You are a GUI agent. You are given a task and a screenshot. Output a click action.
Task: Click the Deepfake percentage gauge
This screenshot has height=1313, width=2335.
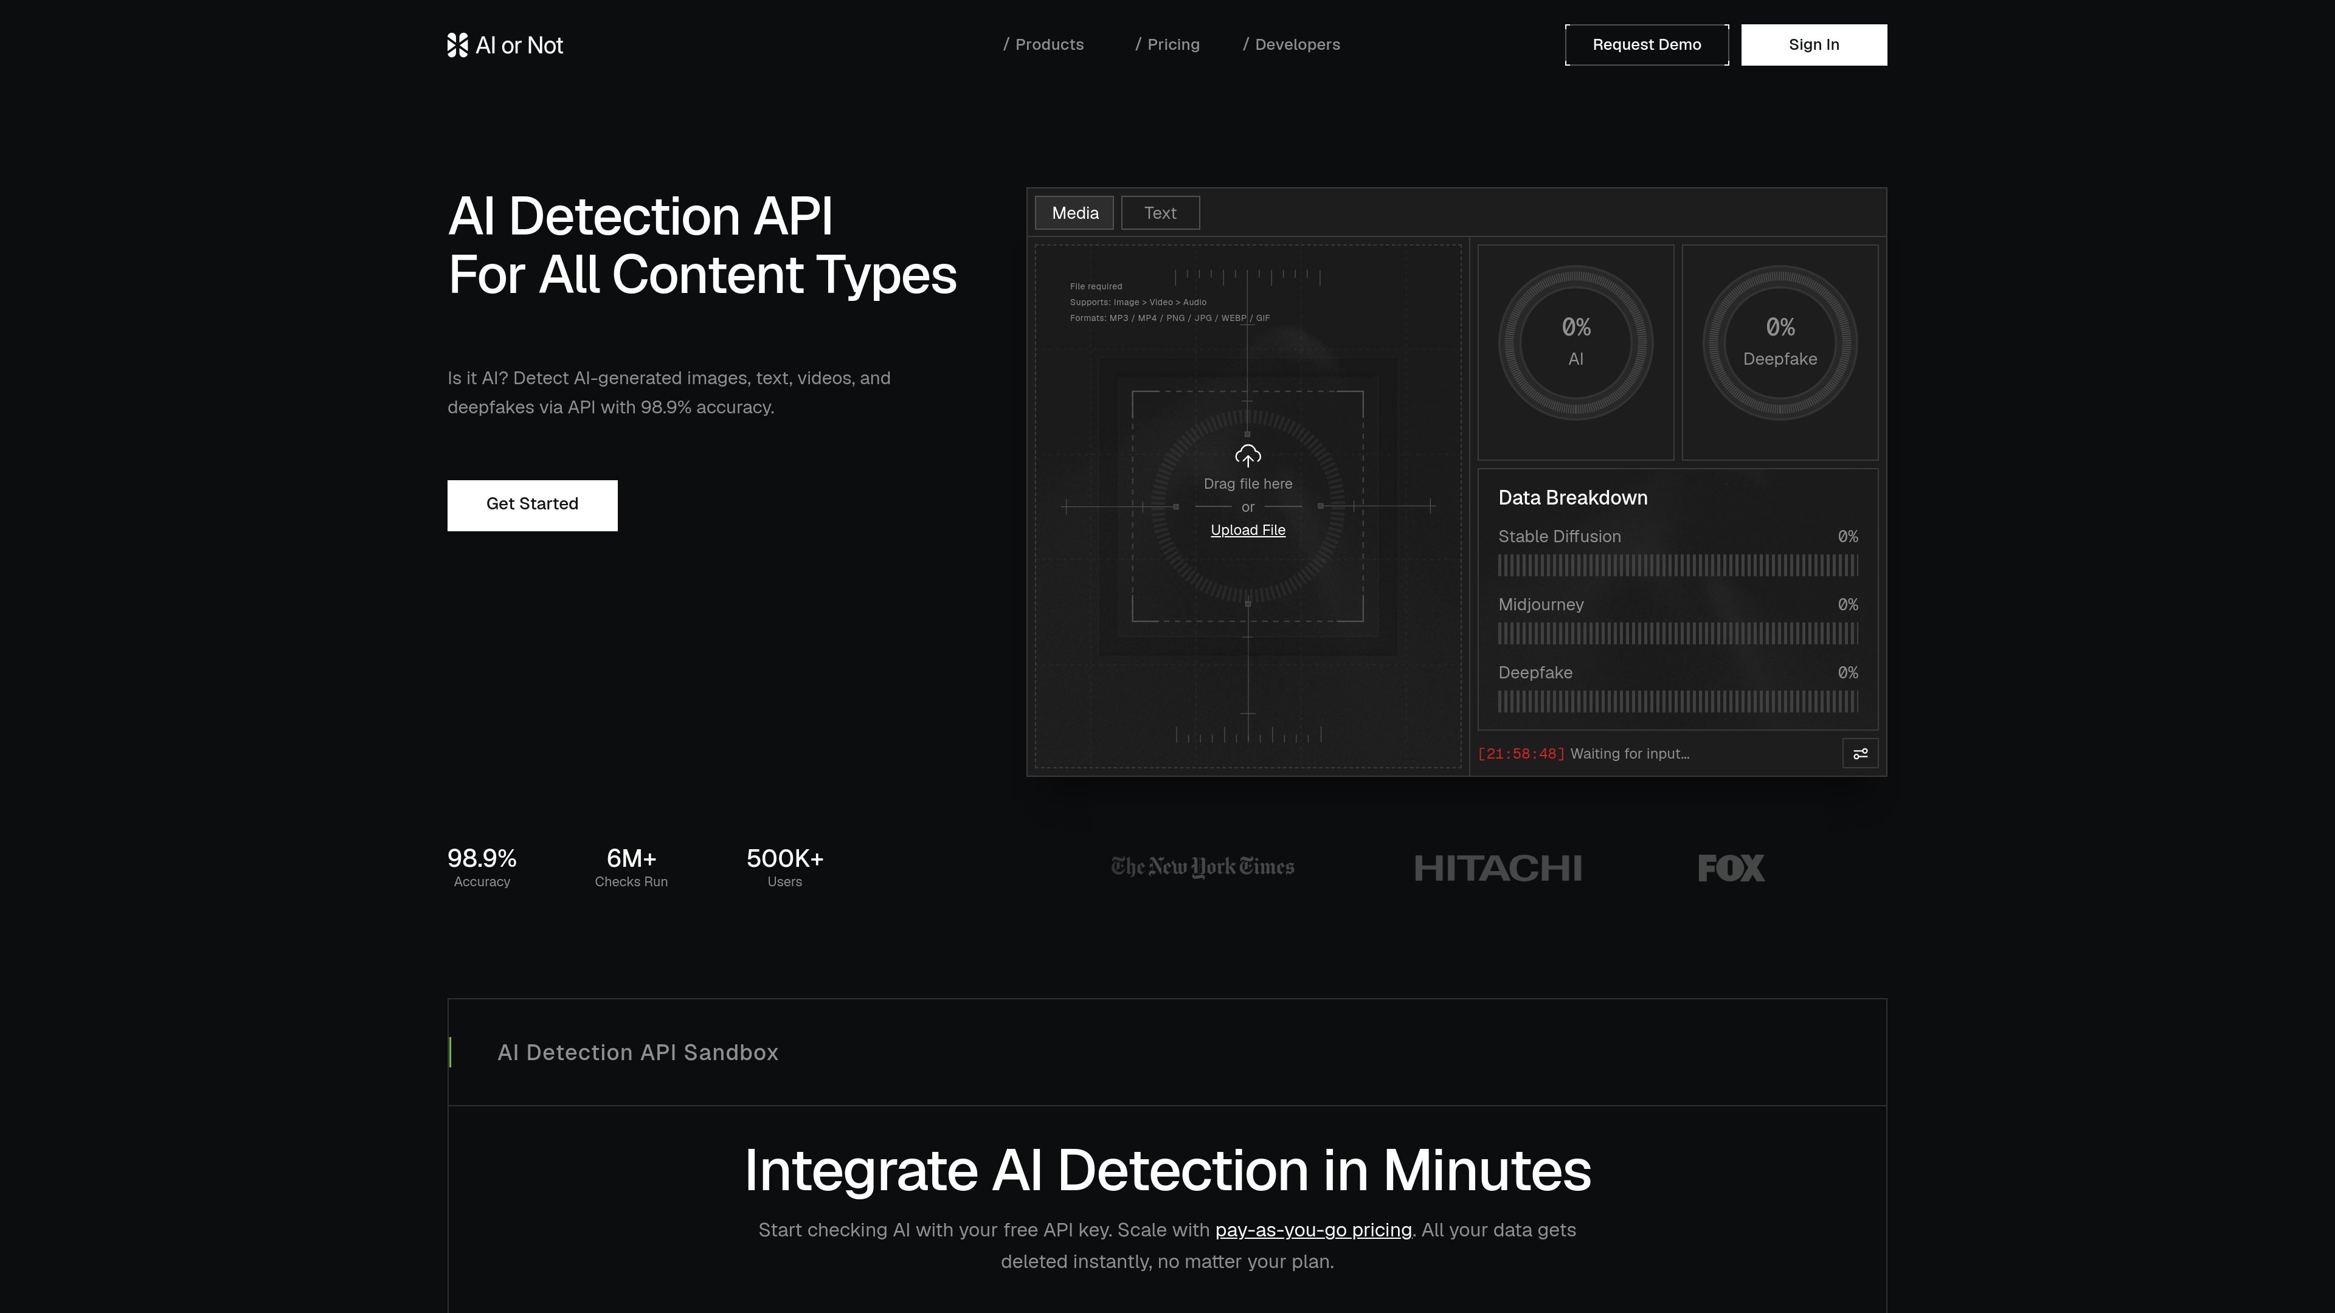pos(1779,342)
